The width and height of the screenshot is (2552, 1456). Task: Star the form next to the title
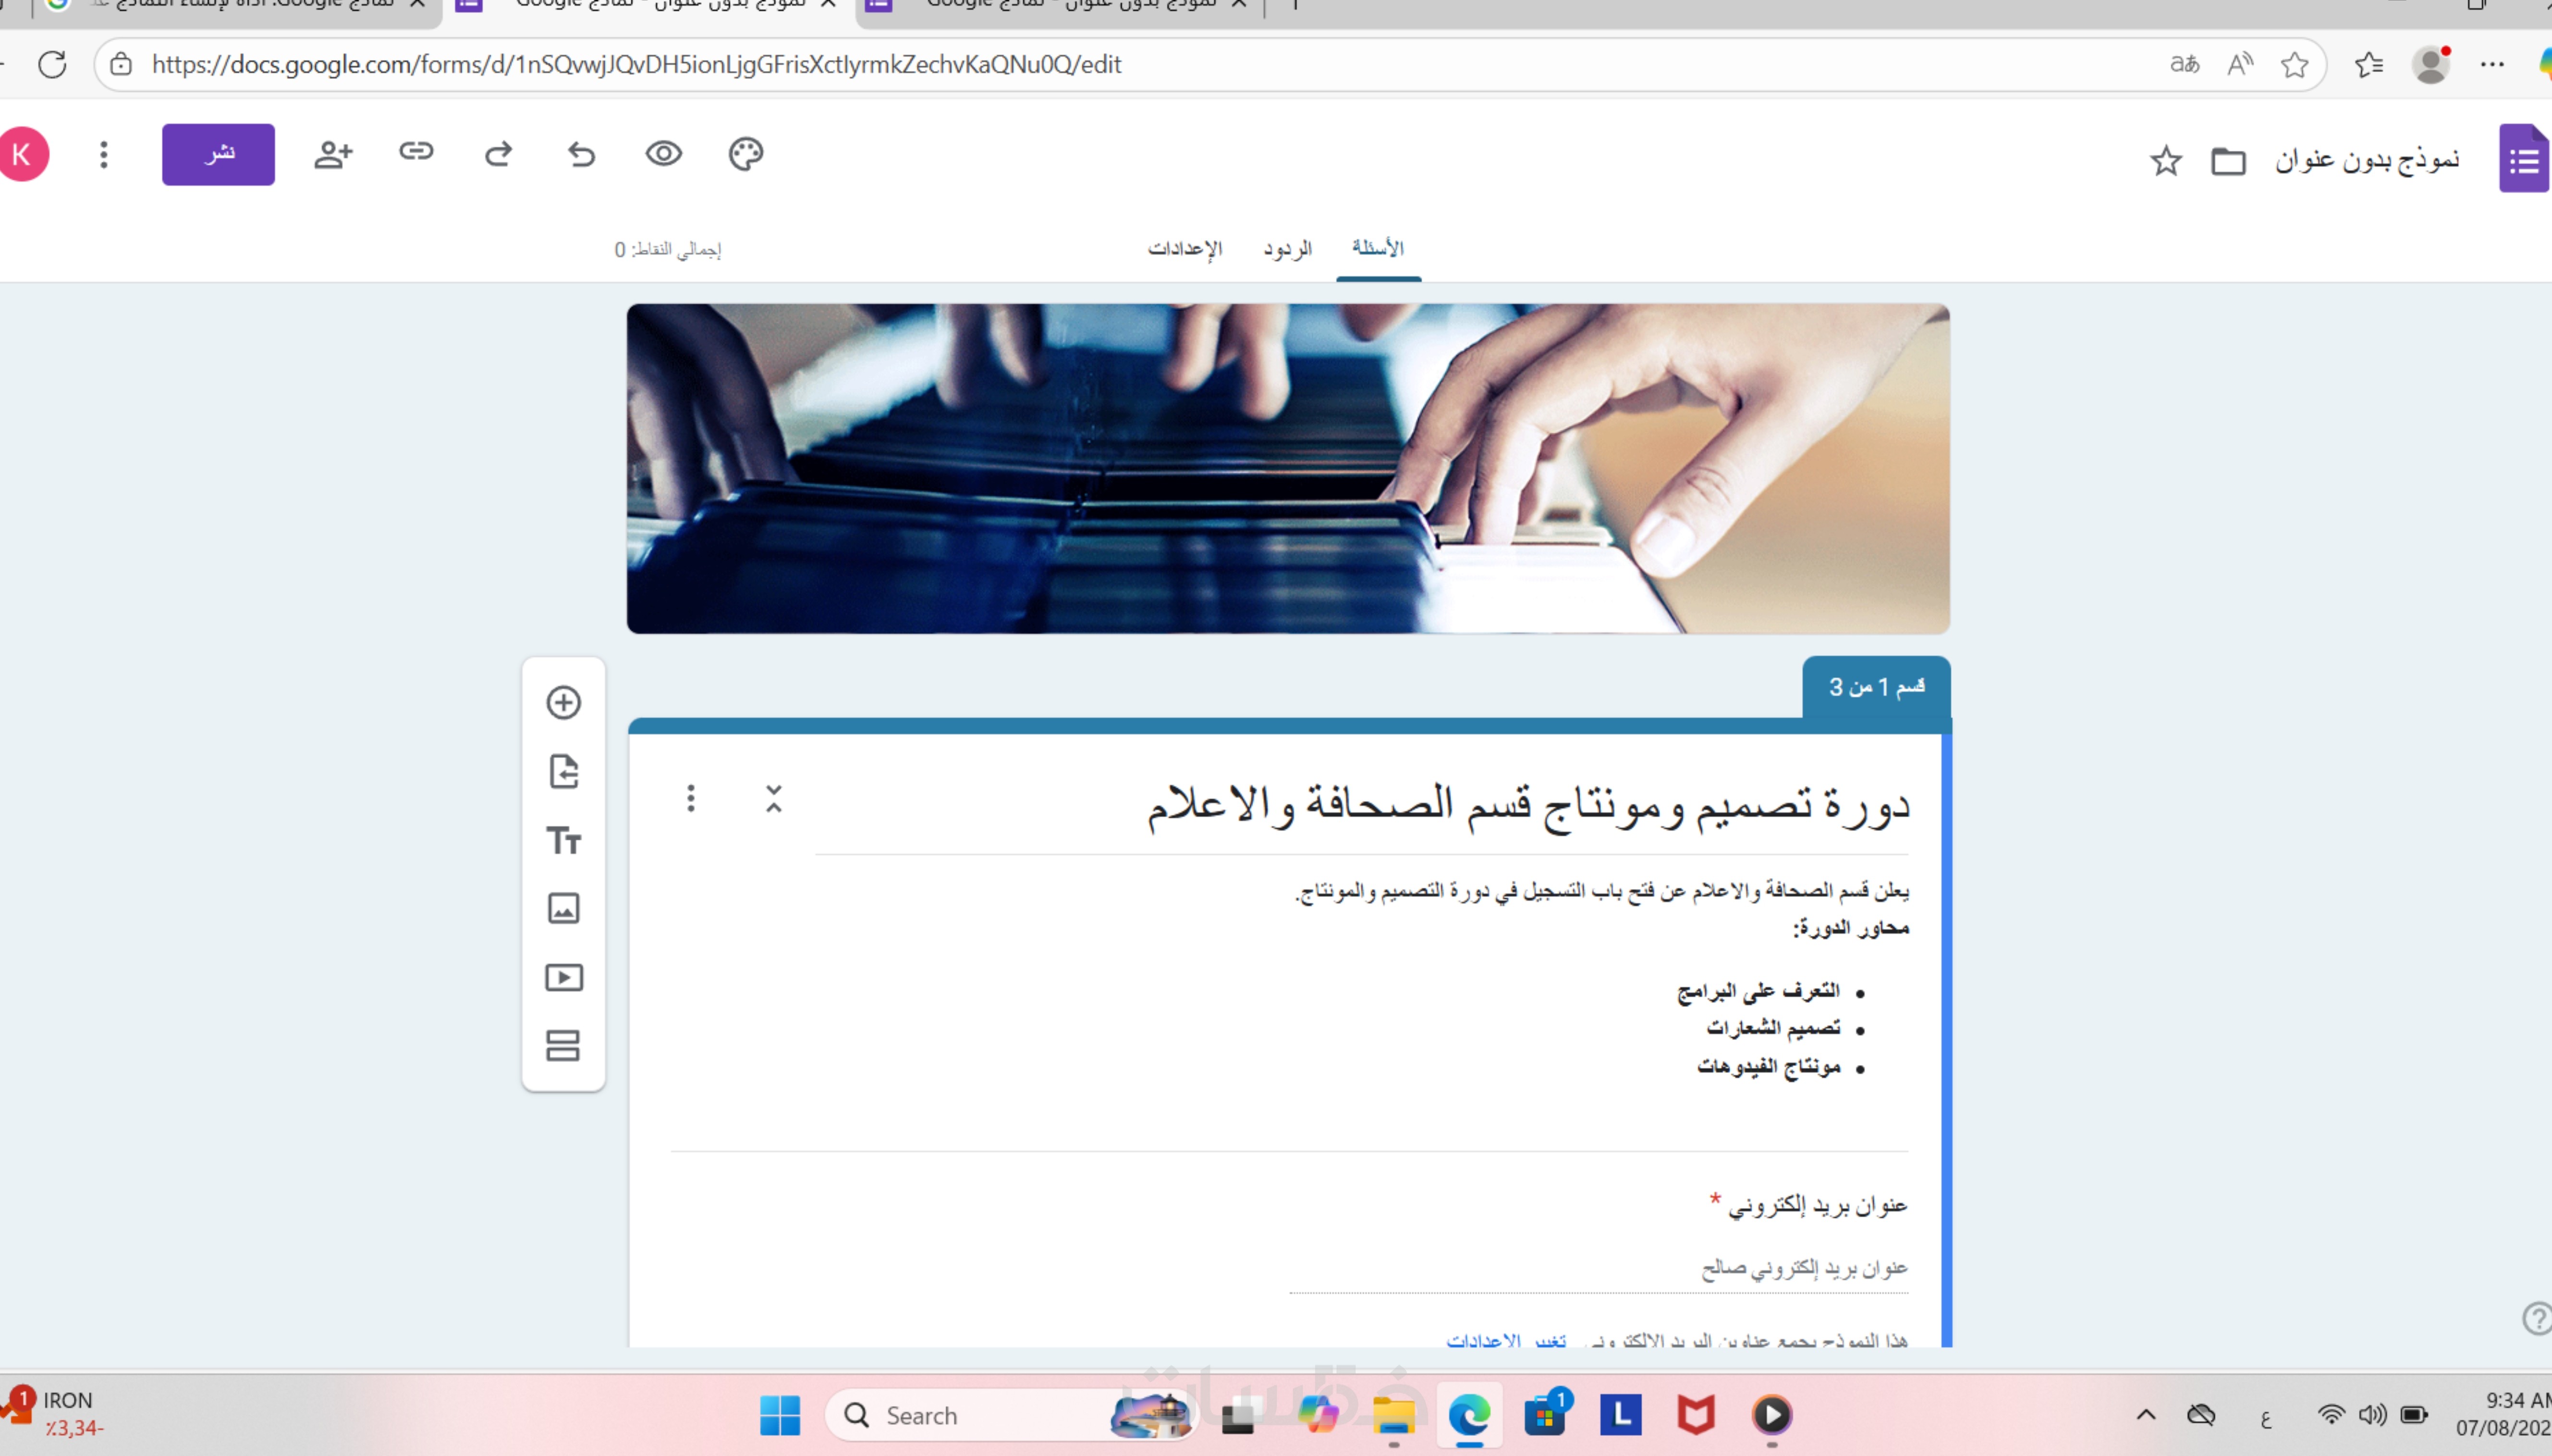(x=2165, y=160)
